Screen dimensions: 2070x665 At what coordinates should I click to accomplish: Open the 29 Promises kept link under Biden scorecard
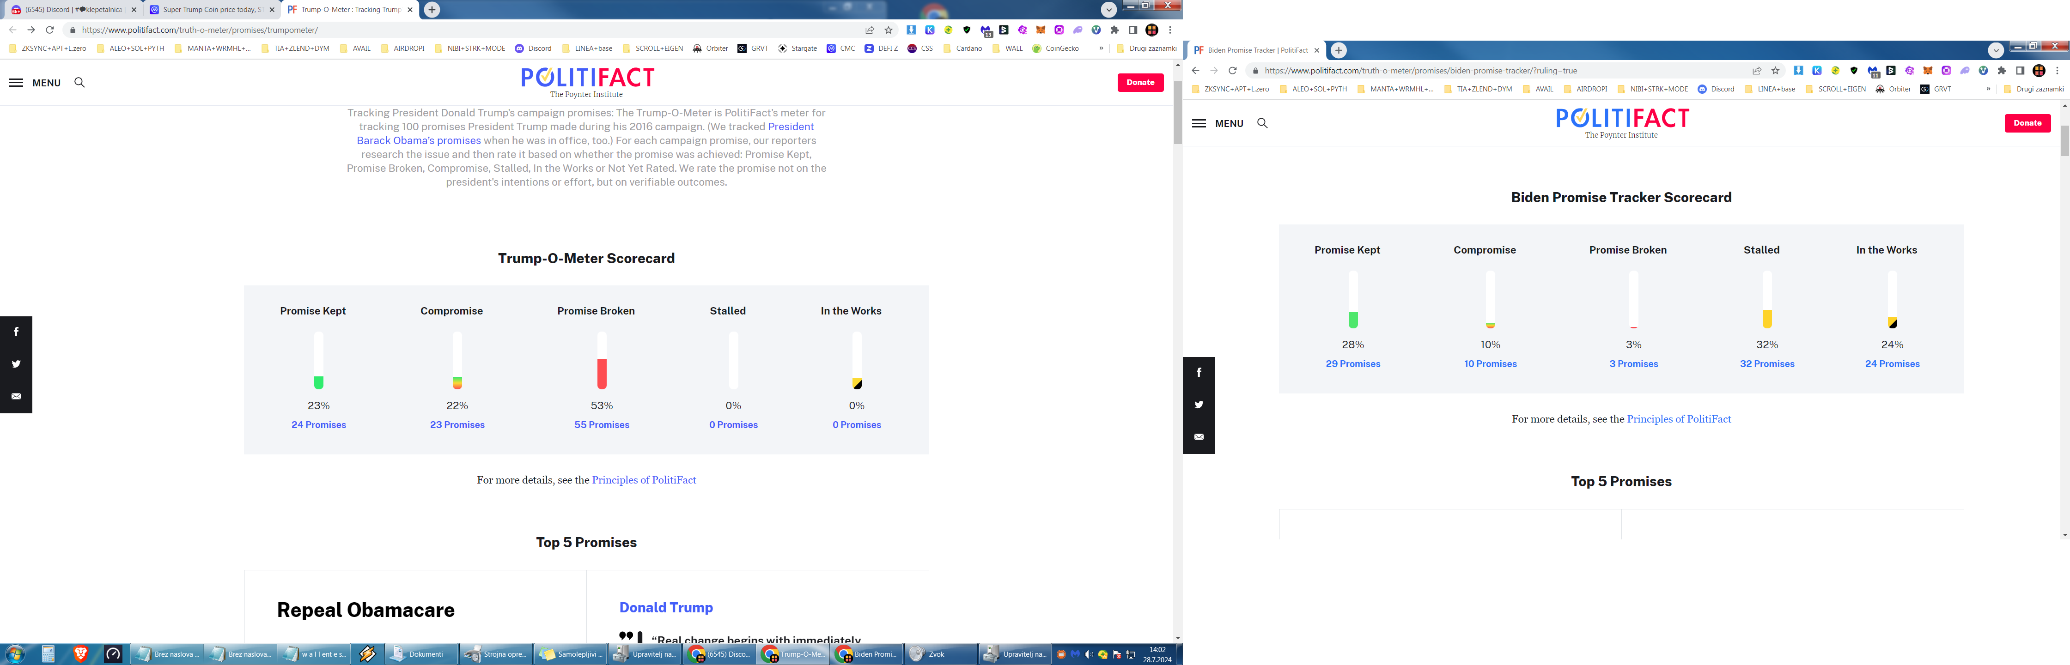pos(1353,364)
